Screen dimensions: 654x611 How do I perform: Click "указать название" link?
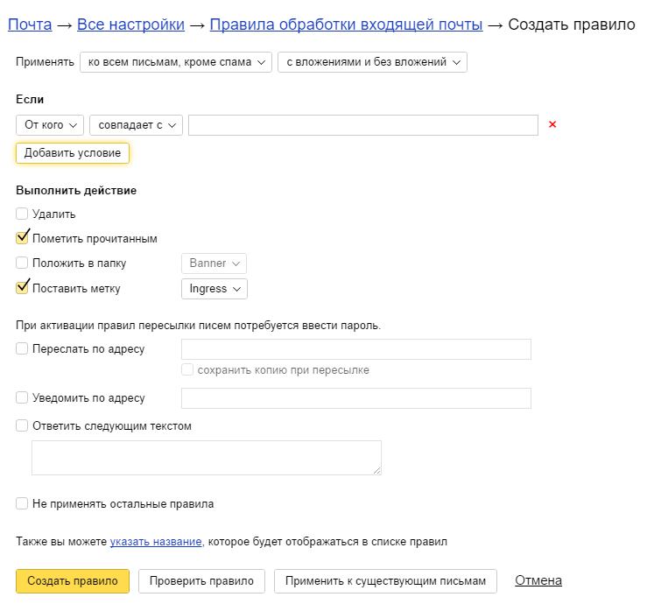pyautogui.click(x=157, y=542)
